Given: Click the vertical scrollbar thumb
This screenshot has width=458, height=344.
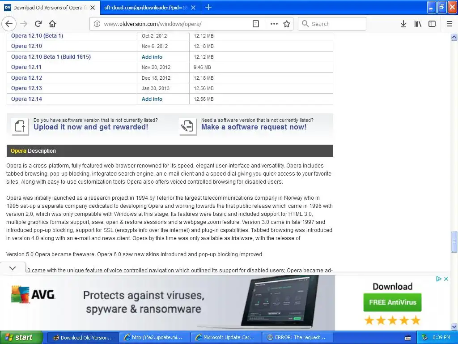Looking at the screenshot, I should pyautogui.click(x=454, y=241).
